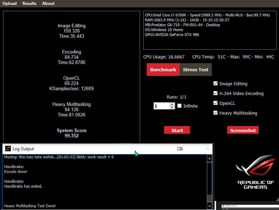Click the Max: 99C temperature value
The height and width of the screenshot is (210, 279).
pos(241,57)
